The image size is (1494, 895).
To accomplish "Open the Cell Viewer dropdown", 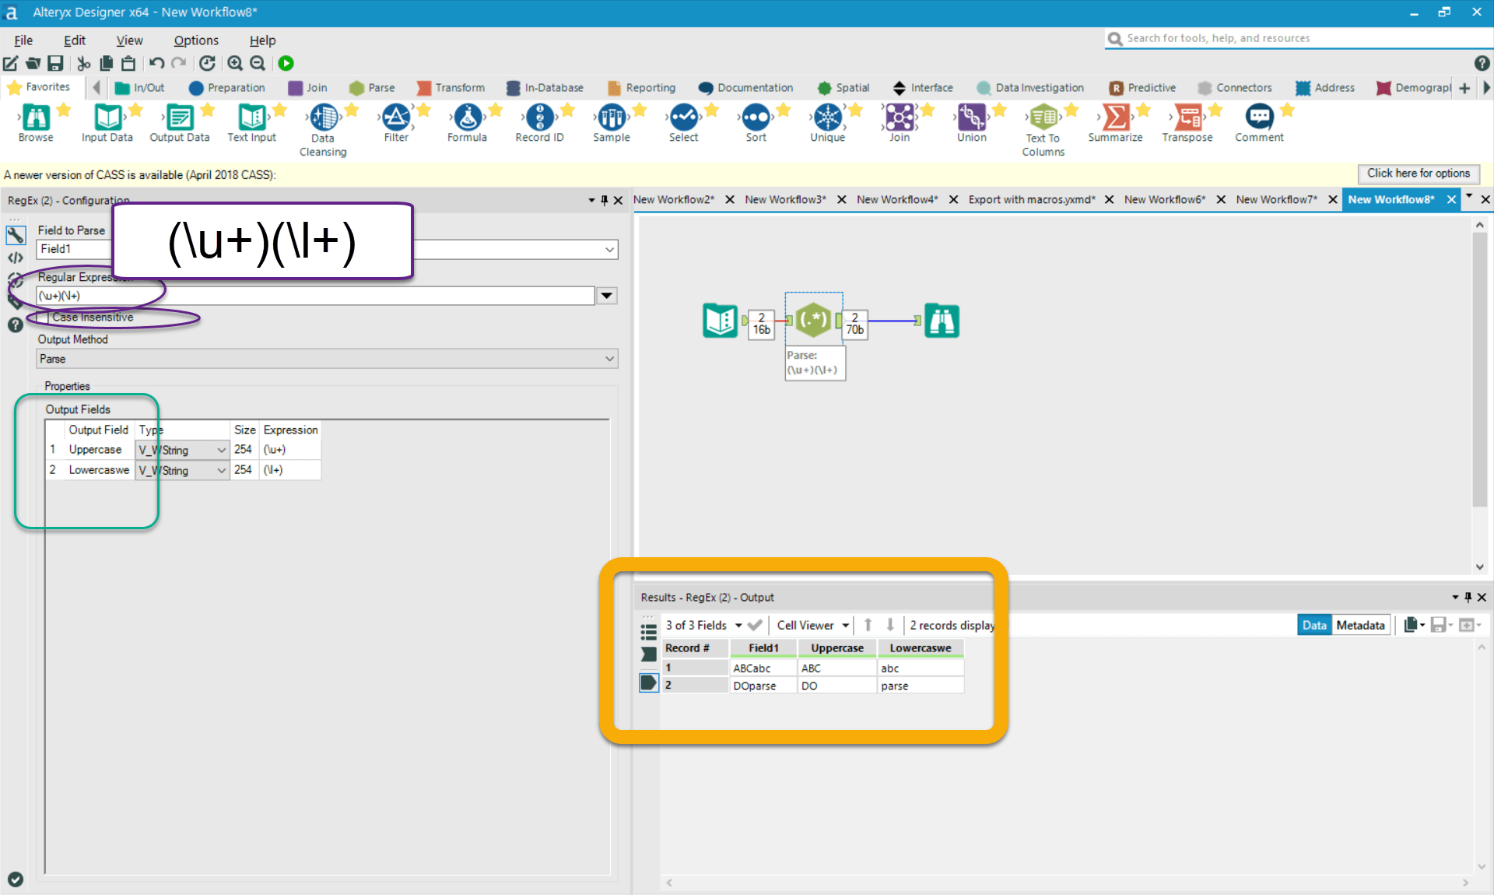I will pos(845,626).
